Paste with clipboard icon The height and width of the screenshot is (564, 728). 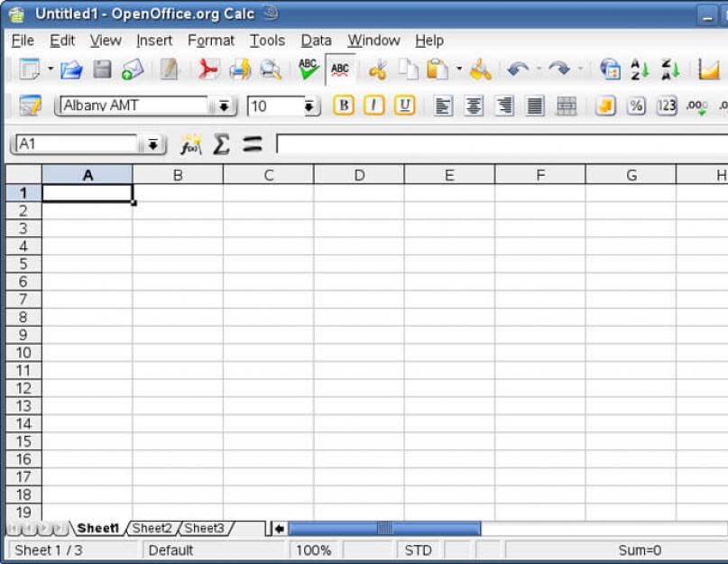[x=438, y=69]
